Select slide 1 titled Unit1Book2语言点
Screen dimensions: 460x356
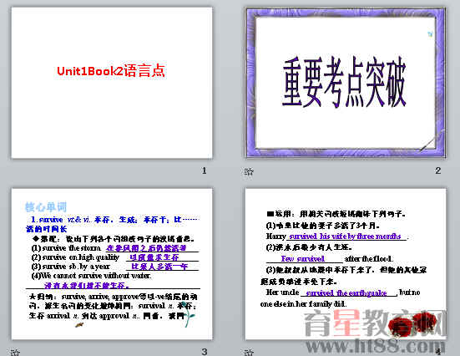pos(112,83)
